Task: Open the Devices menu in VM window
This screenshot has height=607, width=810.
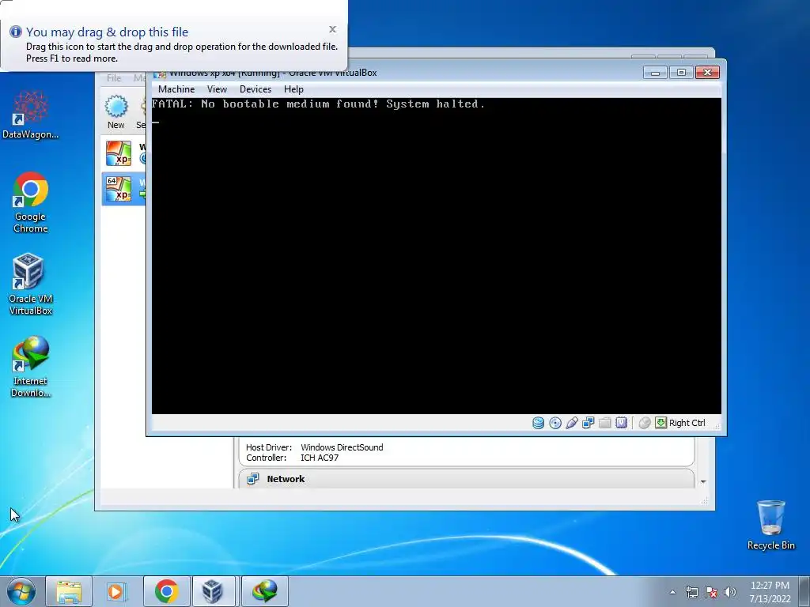Action: [255, 89]
